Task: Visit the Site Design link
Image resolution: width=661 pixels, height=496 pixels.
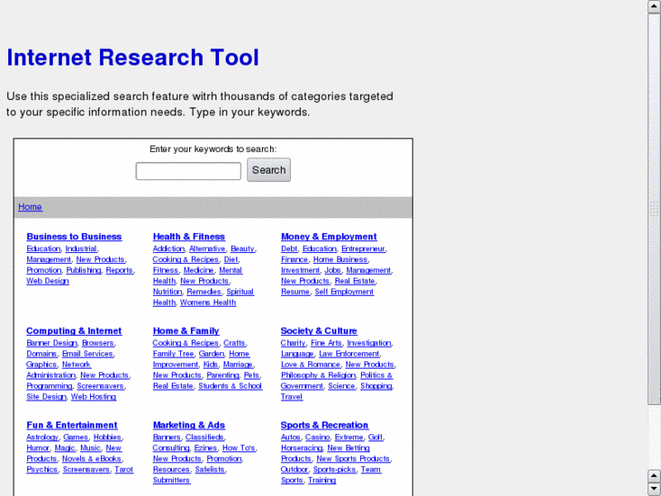Action: (x=46, y=397)
